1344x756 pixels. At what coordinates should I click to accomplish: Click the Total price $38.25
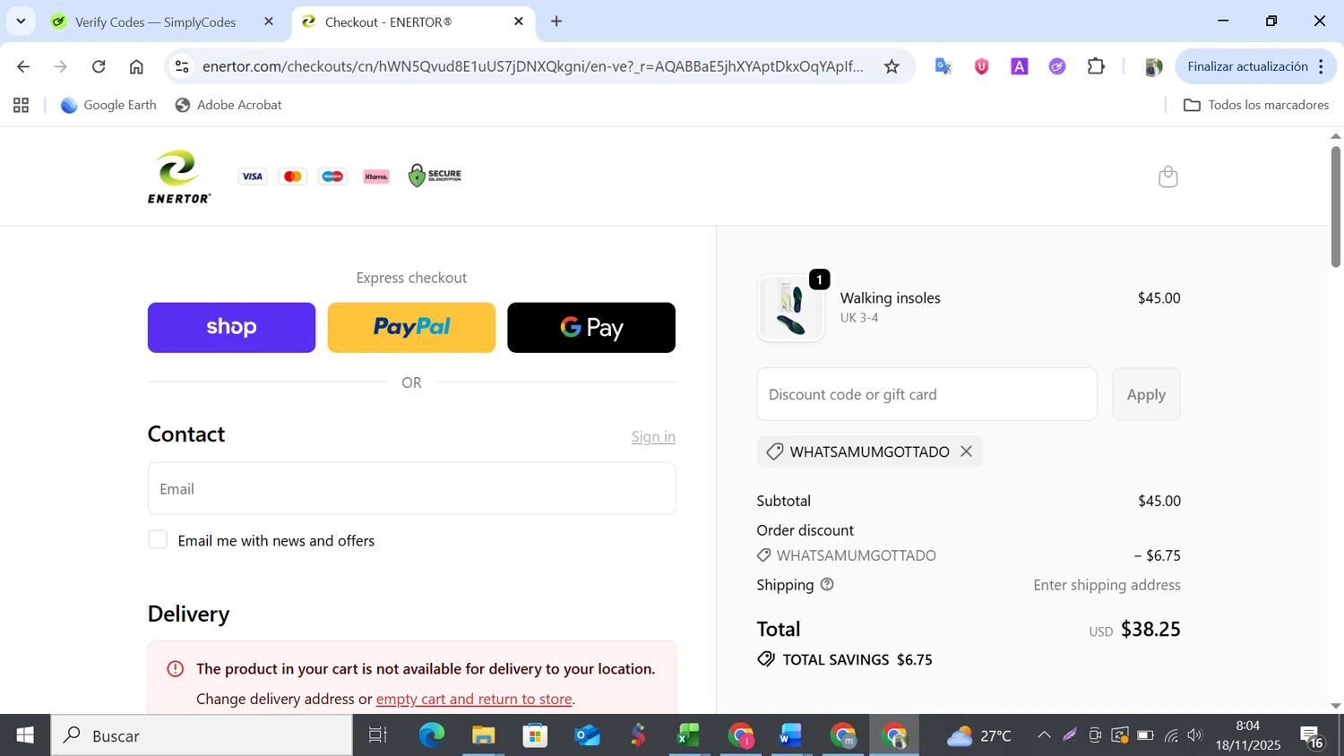(1150, 630)
